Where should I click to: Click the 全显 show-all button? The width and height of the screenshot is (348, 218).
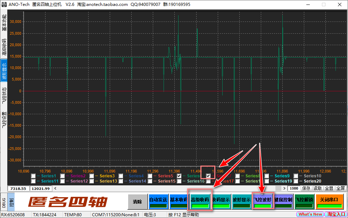click(329, 188)
